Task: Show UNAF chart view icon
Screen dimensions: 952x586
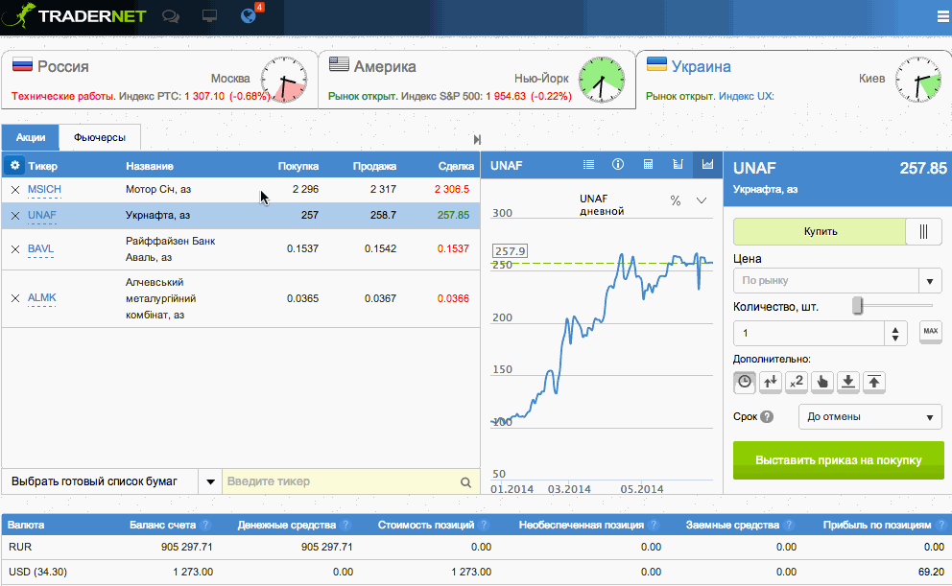Action: pyautogui.click(x=707, y=164)
